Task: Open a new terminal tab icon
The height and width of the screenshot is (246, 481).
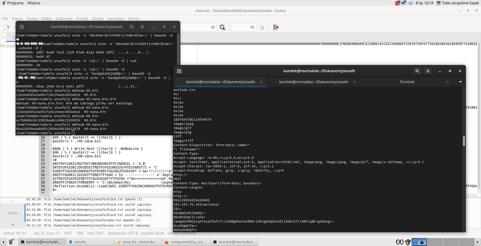Action: click(179, 71)
